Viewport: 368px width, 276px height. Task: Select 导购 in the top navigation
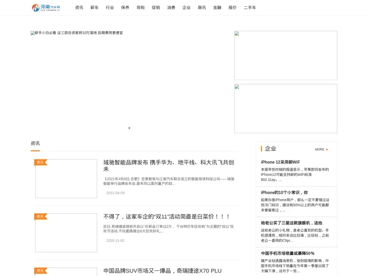[x=141, y=8]
